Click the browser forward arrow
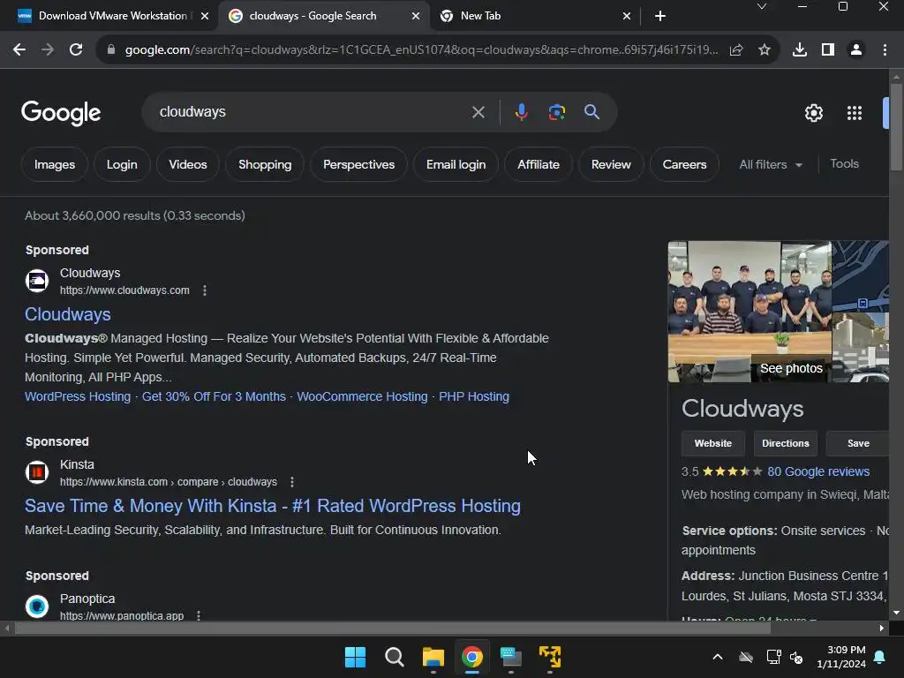The height and width of the screenshot is (678, 904). click(48, 49)
